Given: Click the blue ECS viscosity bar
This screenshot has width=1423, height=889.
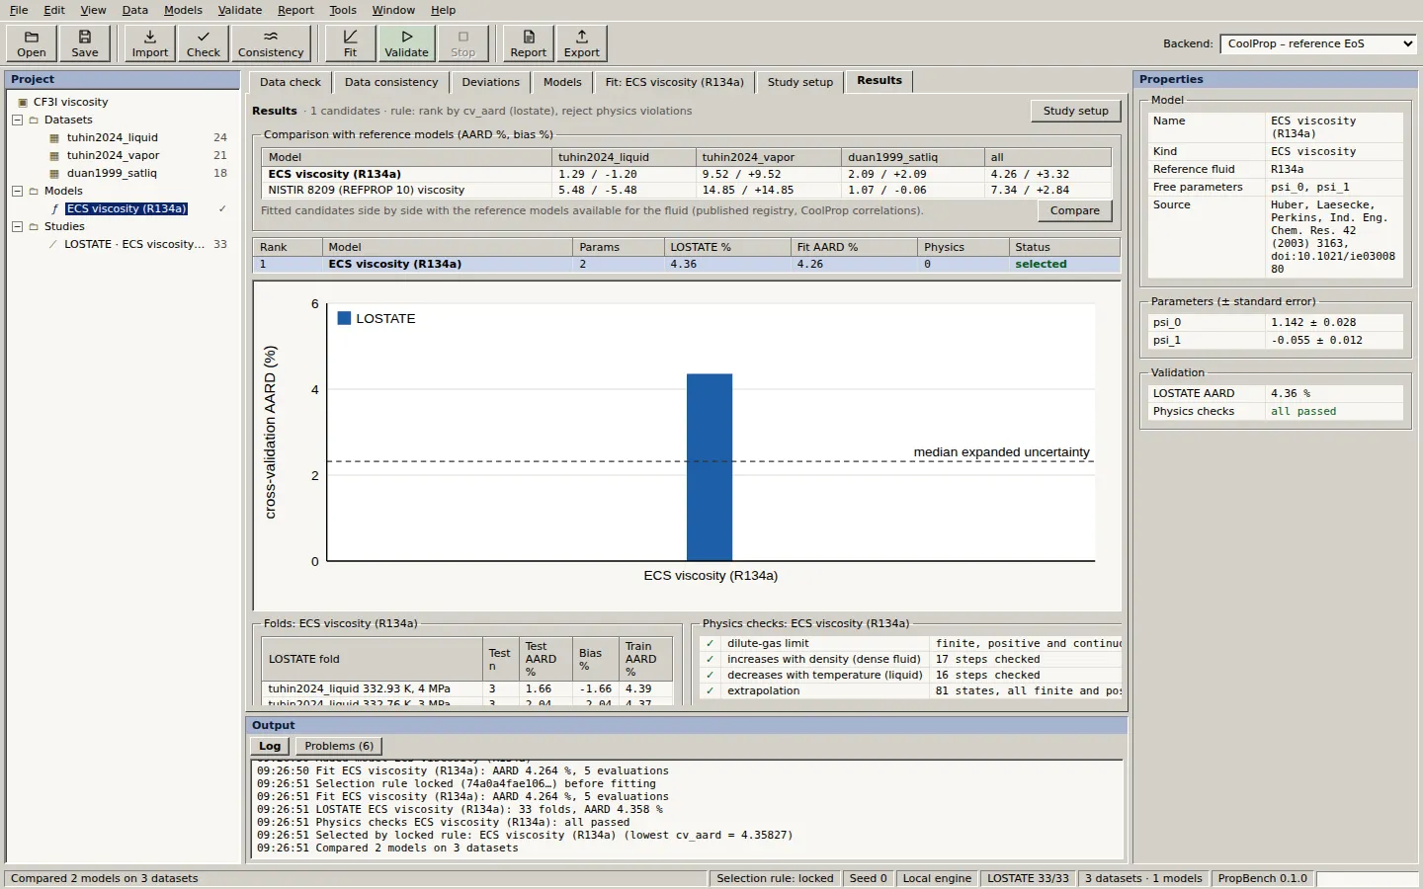Looking at the screenshot, I should [x=710, y=467].
